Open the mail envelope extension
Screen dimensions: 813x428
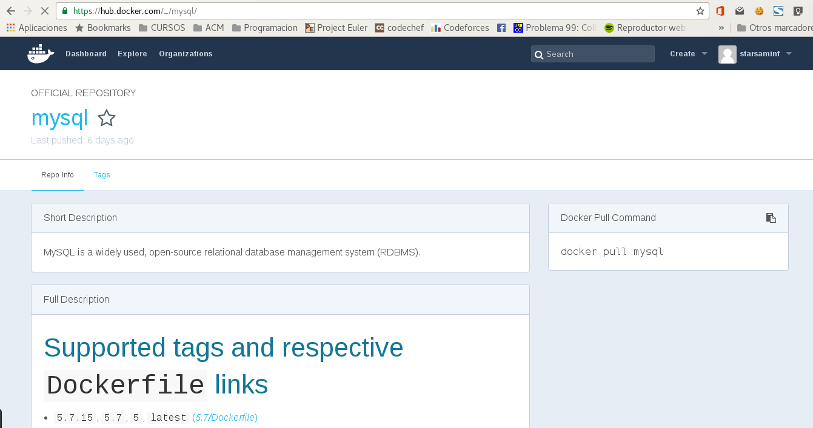click(740, 11)
